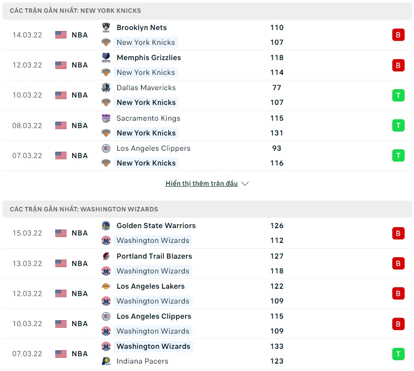The height and width of the screenshot is (371, 414).
Task: Click the green T badge for the Mavericks game
Action: 398,95
